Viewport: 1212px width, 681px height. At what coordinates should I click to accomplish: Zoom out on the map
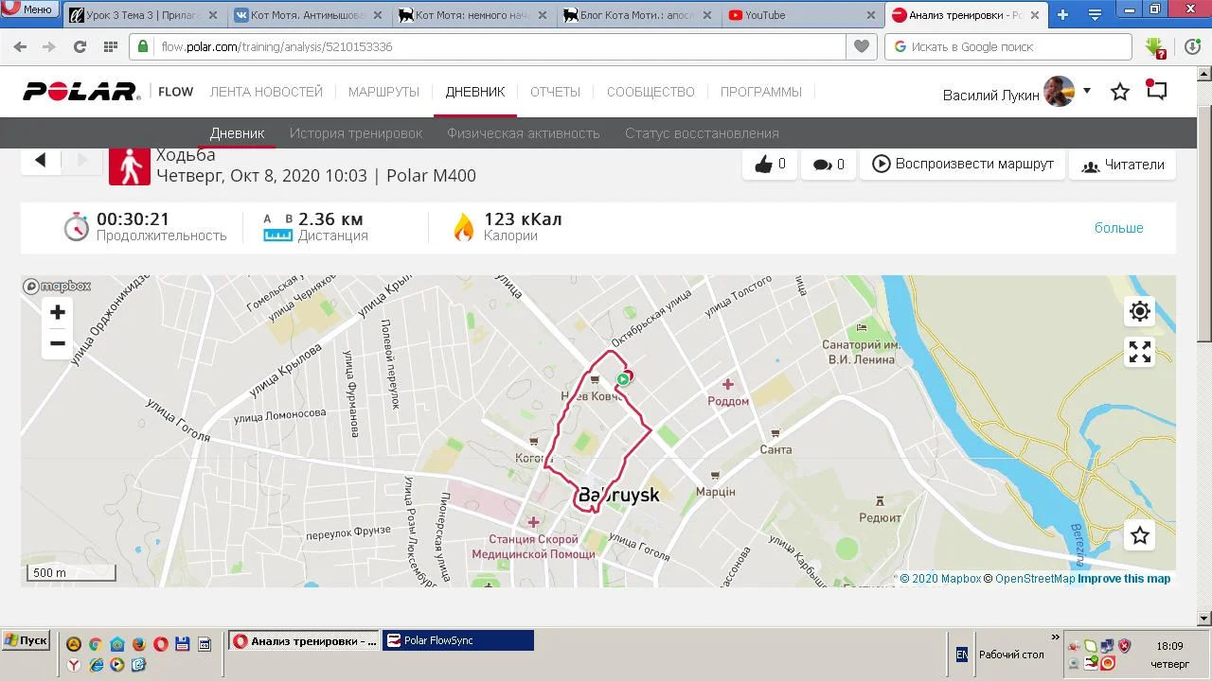point(58,343)
